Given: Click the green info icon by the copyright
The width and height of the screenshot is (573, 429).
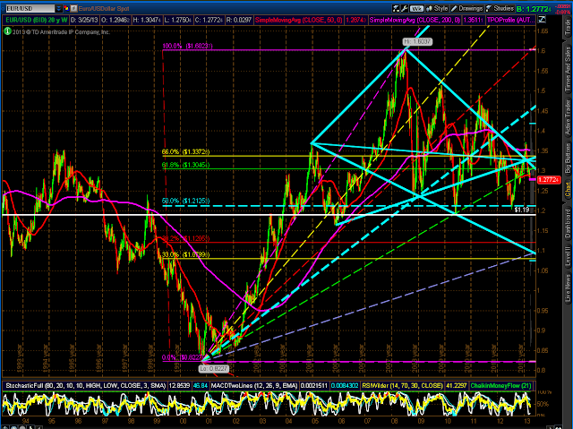Looking at the screenshot, I should point(7,31).
